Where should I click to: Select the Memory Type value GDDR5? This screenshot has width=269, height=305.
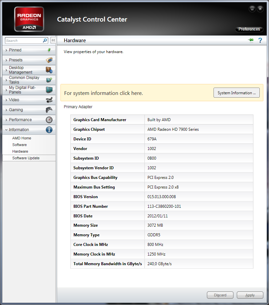pos(154,235)
